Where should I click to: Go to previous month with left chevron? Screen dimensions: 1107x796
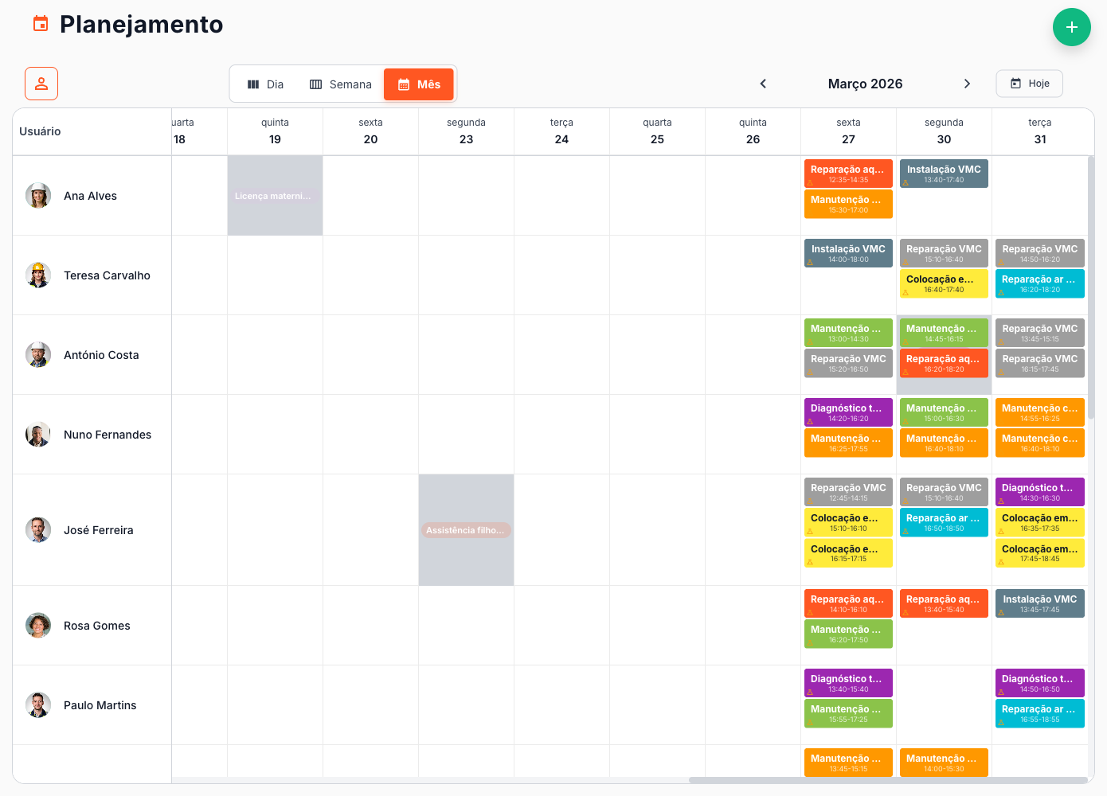[763, 84]
